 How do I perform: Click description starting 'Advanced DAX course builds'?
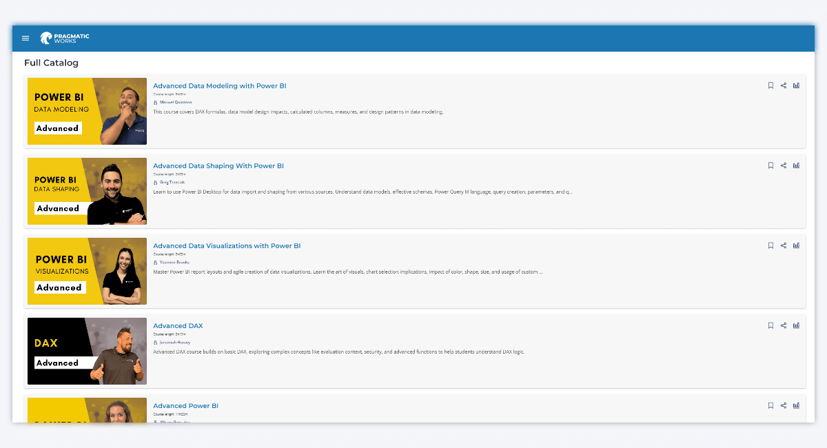[x=339, y=352]
